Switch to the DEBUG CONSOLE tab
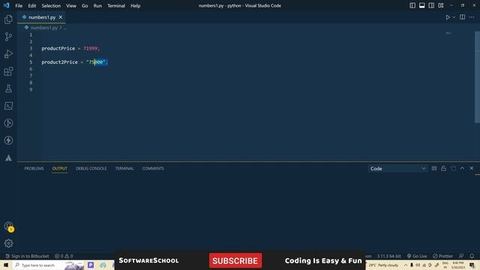 (91, 168)
